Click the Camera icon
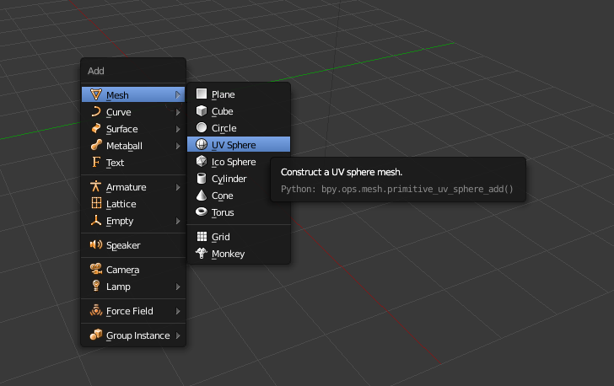Viewport: 614px width, 386px height. tap(96, 269)
